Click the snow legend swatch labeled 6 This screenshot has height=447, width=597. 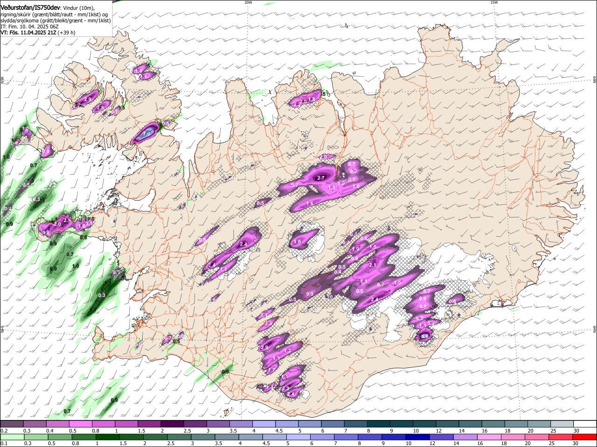pos(332,424)
